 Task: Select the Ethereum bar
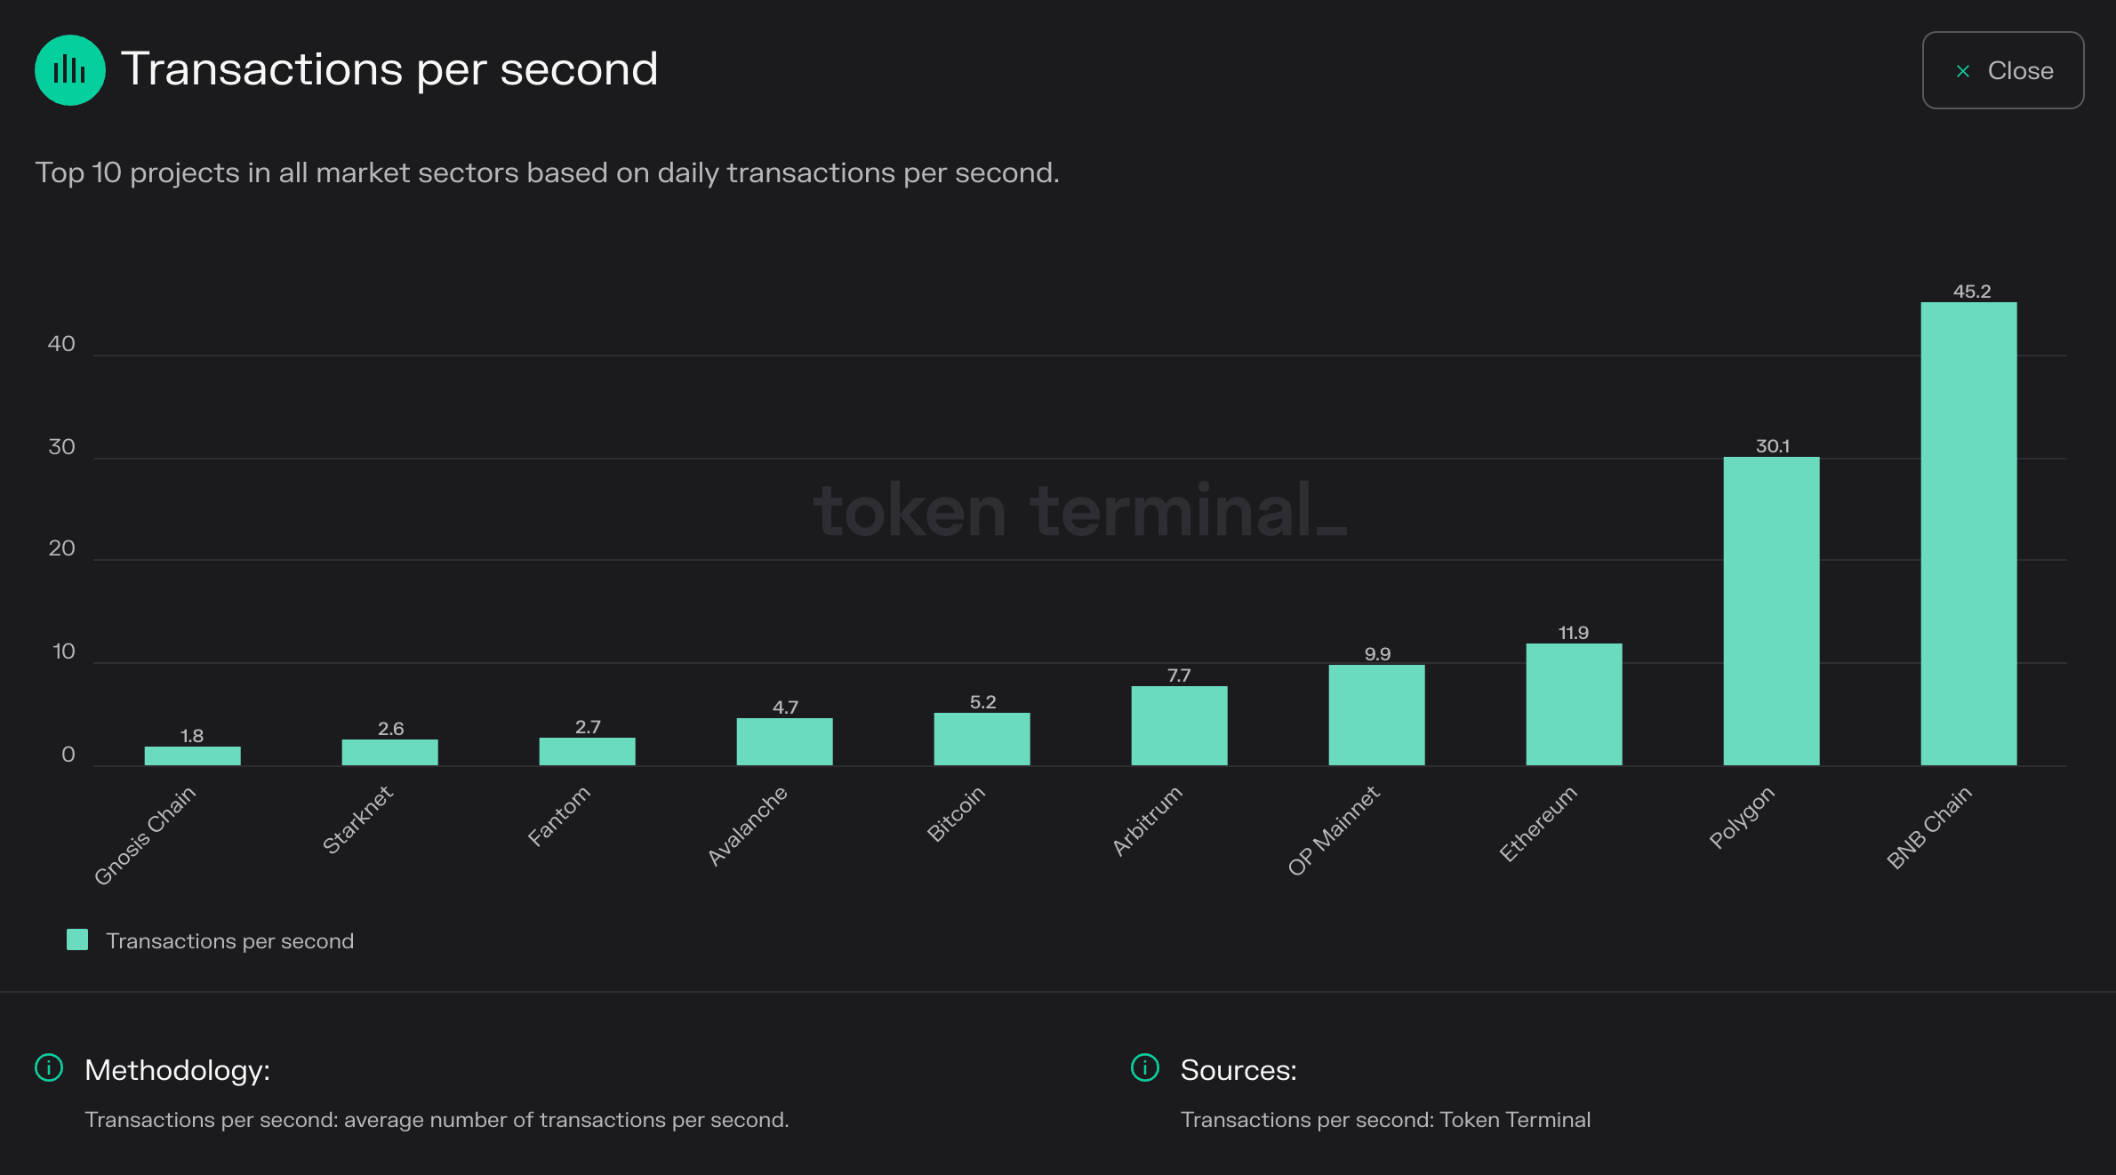point(1574,704)
